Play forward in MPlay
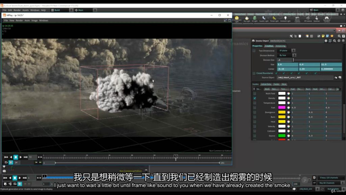 coord(21,157)
